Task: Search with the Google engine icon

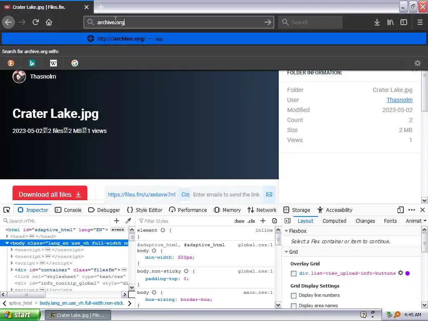Action: click(x=75, y=63)
